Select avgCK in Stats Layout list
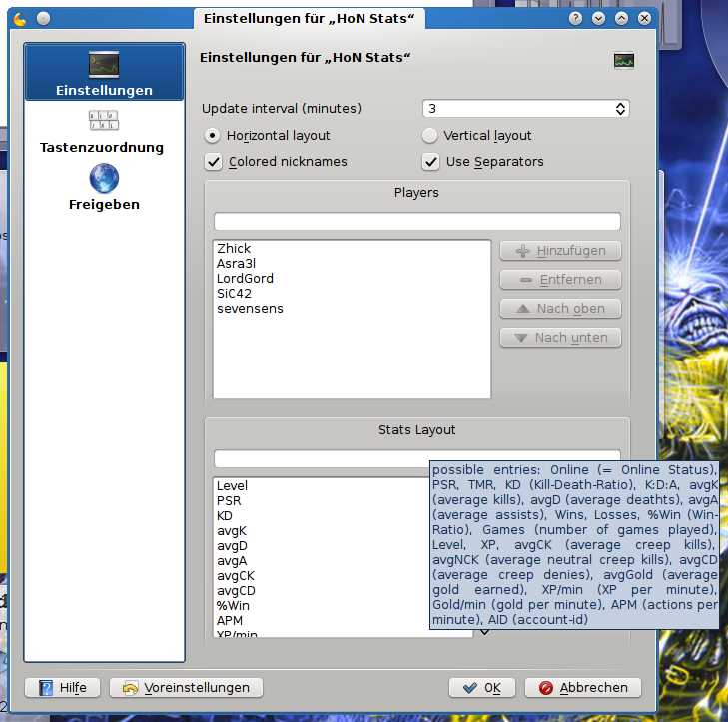The height and width of the screenshot is (722, 728). pyautogui.click(x=322, y=576)
